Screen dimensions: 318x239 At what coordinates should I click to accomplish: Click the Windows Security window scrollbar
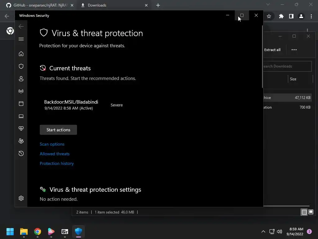tap(262, 57)
